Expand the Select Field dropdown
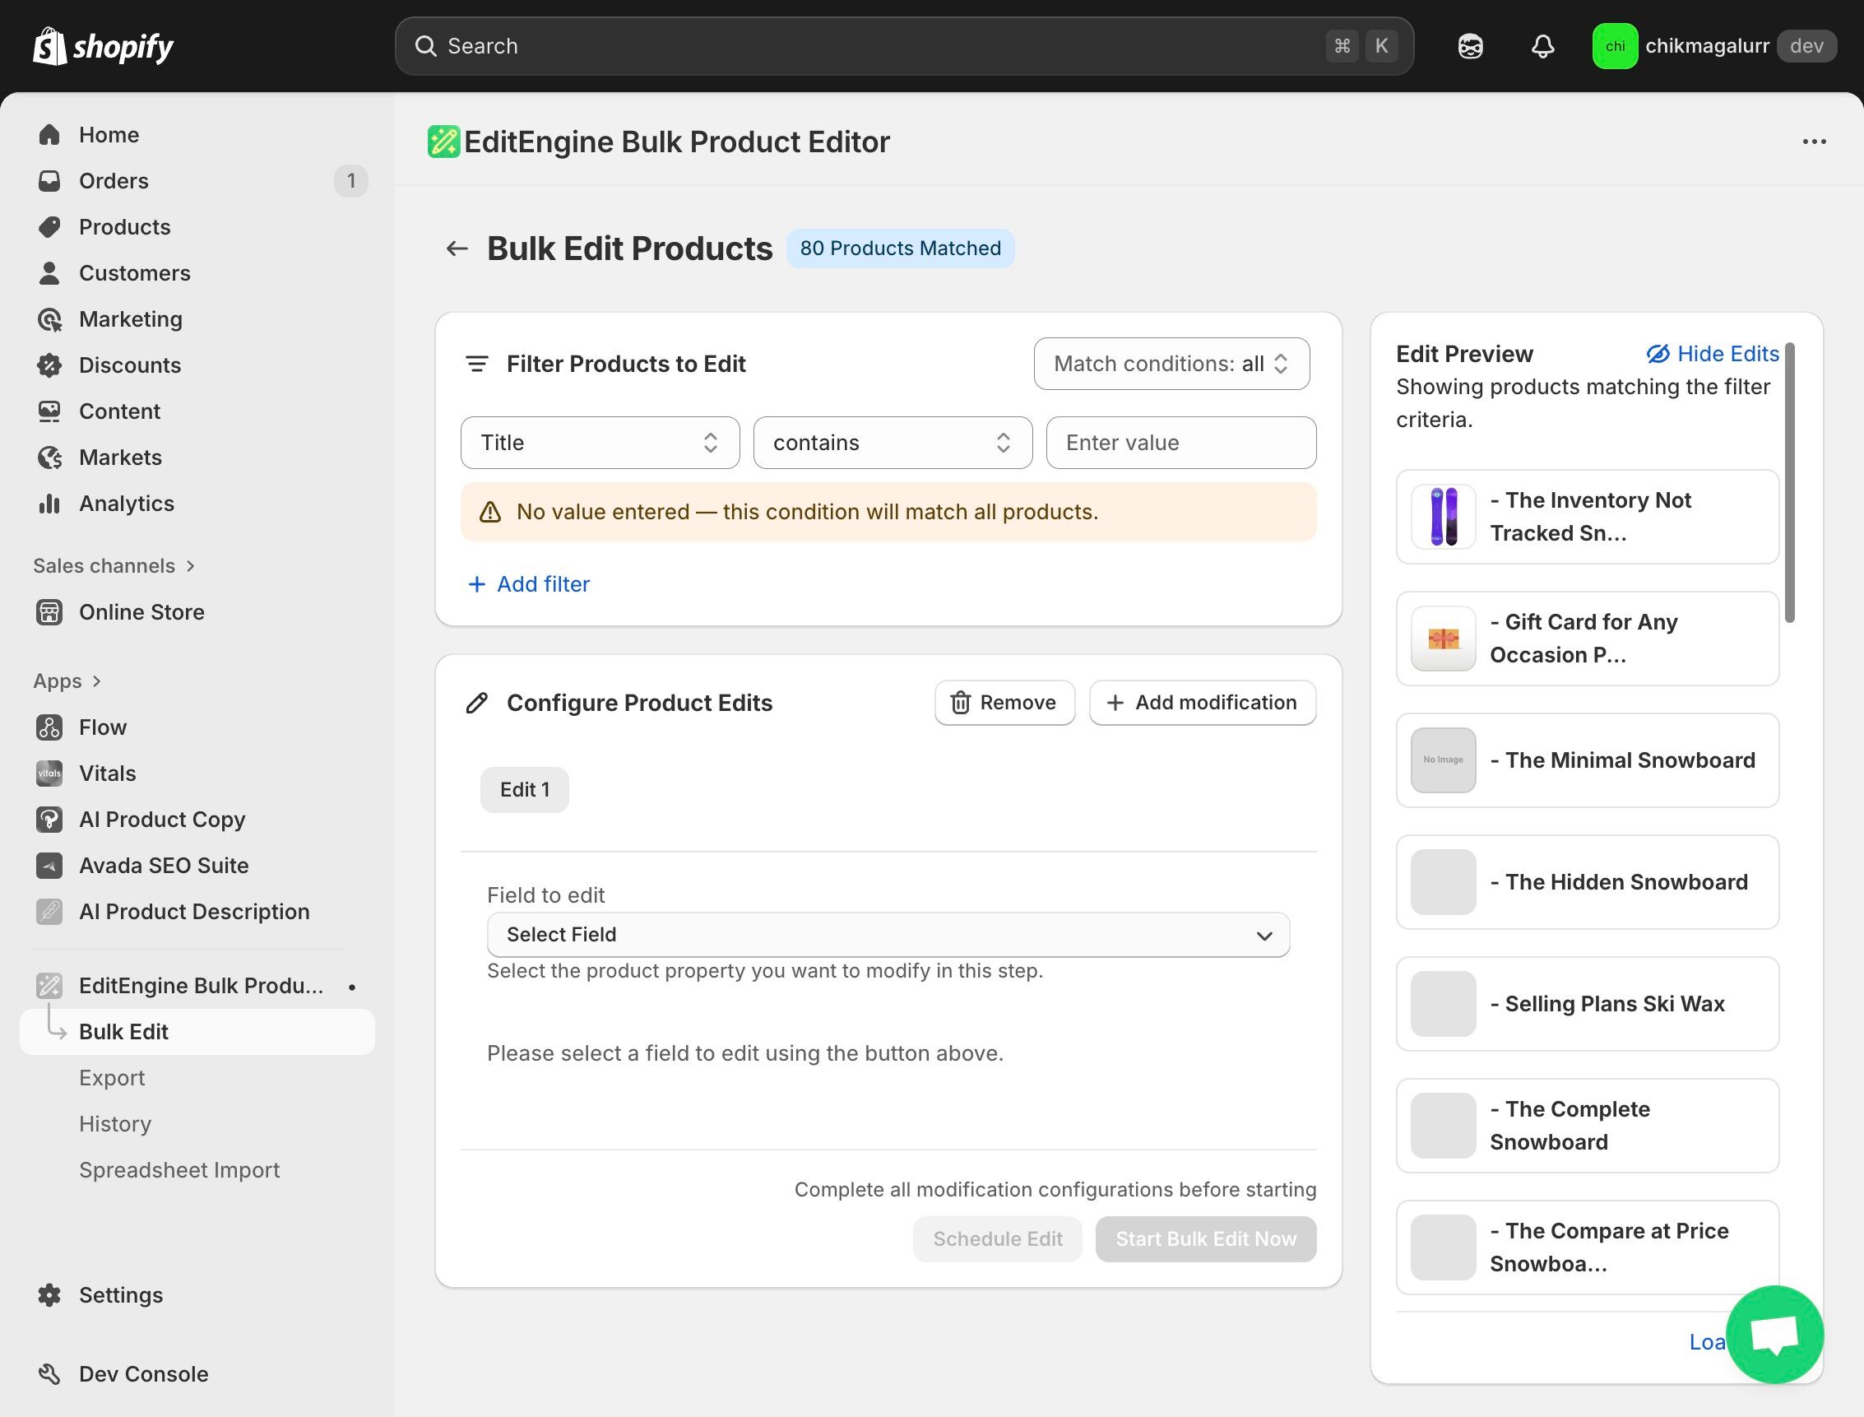Screen dimensions: 1864x1417 (888, 935)
